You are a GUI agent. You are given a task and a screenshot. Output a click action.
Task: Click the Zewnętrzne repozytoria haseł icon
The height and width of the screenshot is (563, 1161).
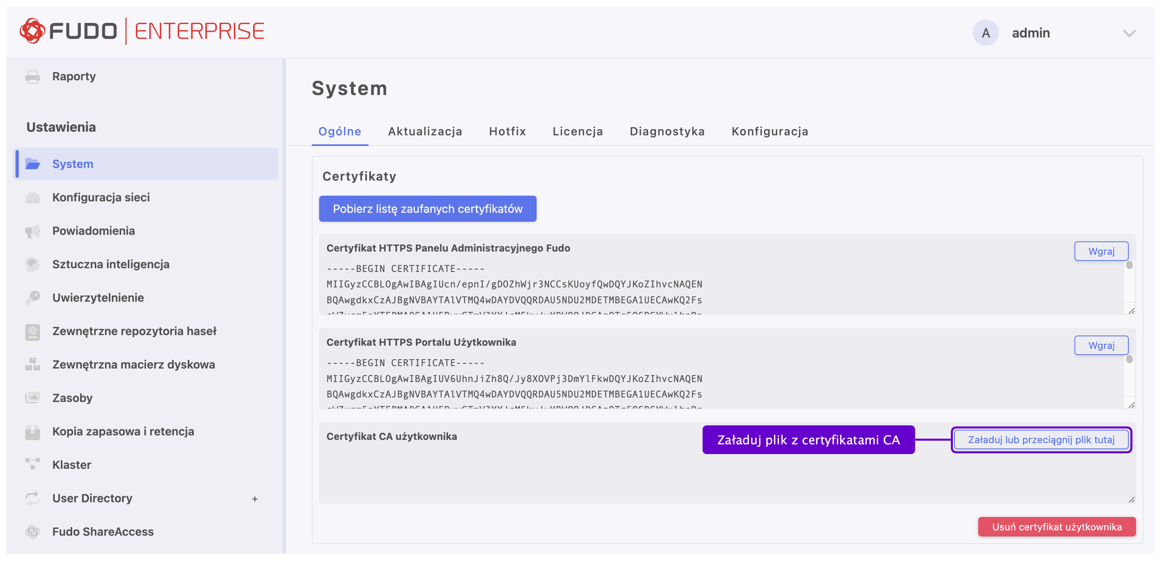point(33,331)
